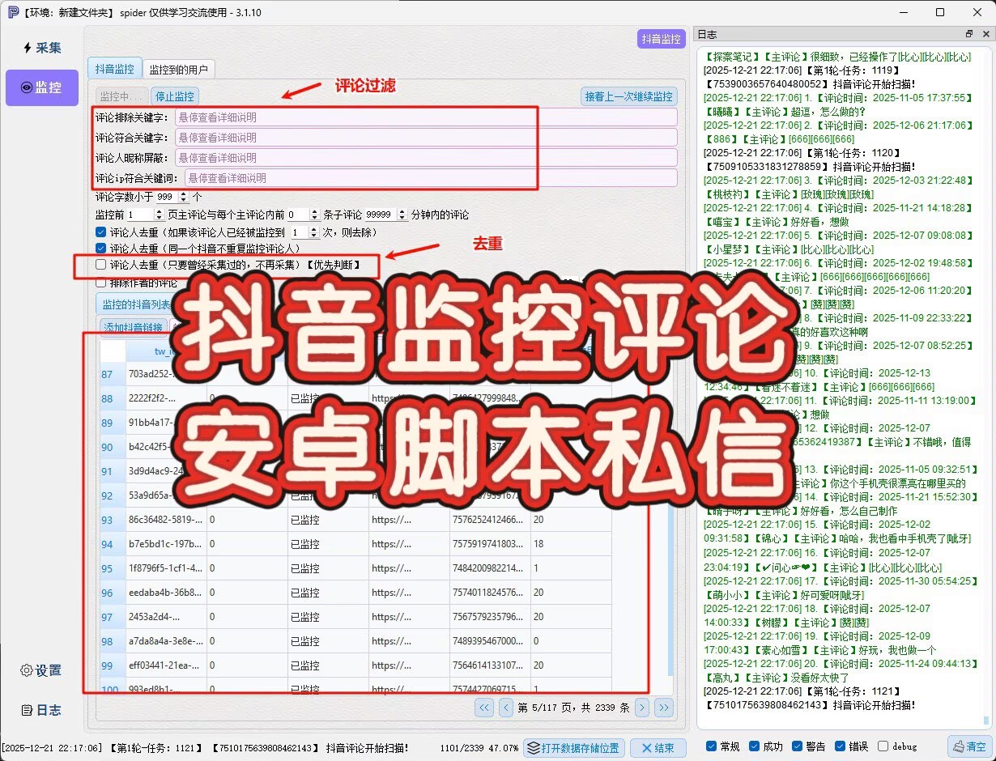This screenshot has height=761, width=996.
Task: Click the 停止监控 button
Action: (x=176, y=96)
